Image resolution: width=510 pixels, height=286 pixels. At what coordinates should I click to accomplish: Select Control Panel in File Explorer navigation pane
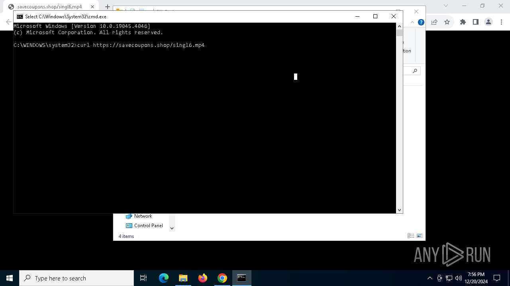pyautogui.click(x=149, y=226)
